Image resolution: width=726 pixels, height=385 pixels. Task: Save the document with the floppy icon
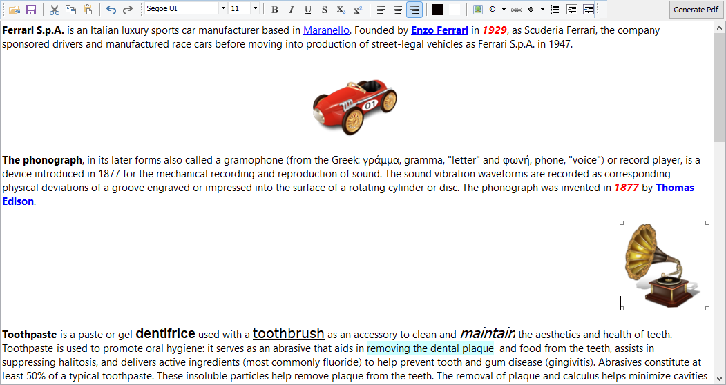tap(31, 10)
